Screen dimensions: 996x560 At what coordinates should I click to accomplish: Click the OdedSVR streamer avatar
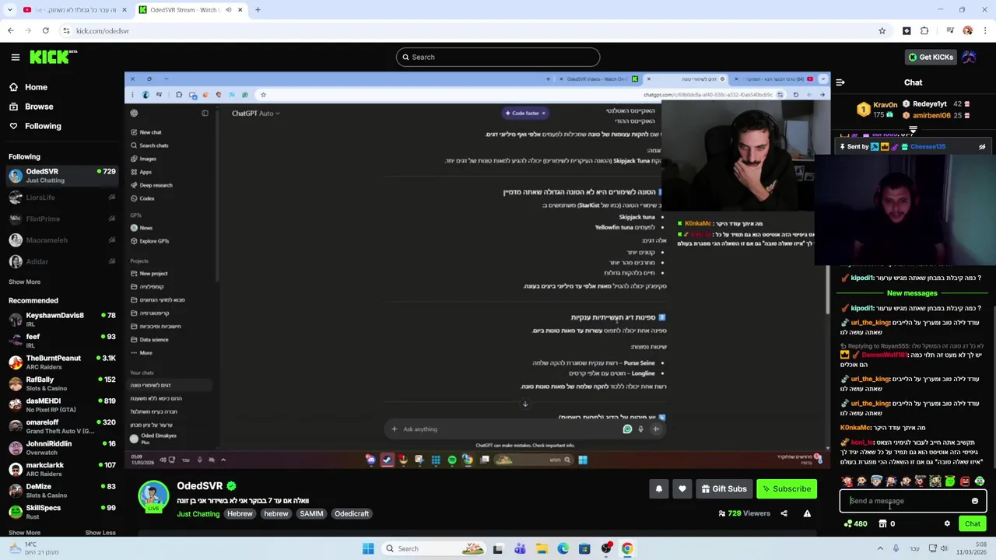click(x=153, y=496)
